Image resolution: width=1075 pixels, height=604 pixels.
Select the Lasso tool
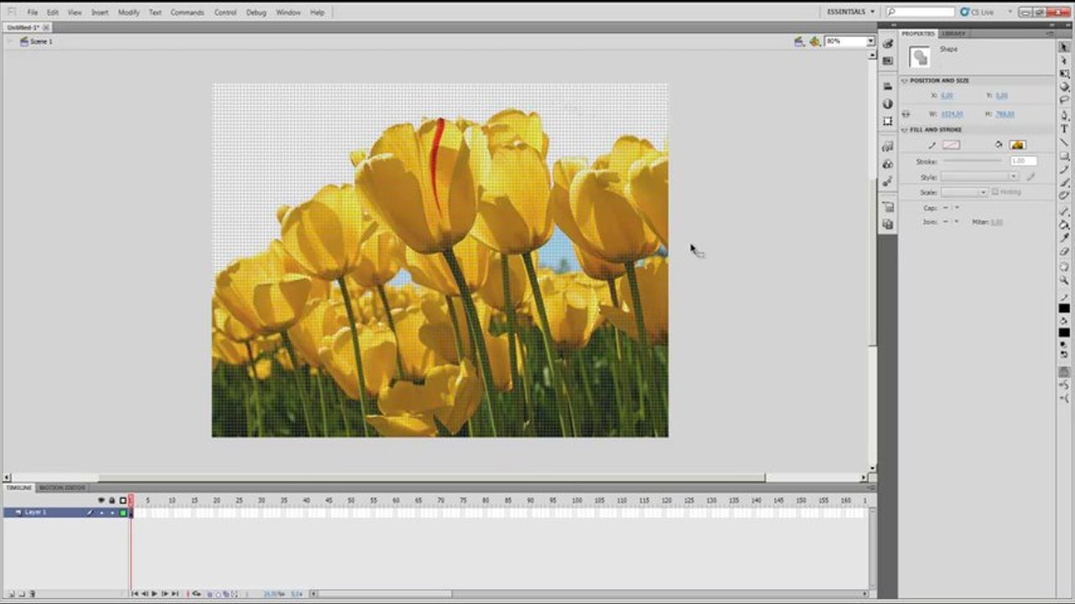pos(1064,101)
